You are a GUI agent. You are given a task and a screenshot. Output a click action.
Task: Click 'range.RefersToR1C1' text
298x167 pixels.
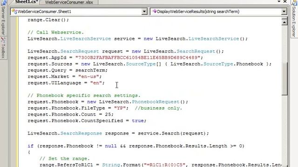coord(66,165)
